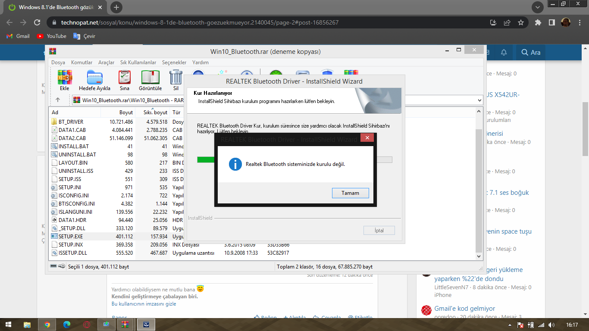Expand the WinRAR archive path dropdown

(x=480, y=100)
